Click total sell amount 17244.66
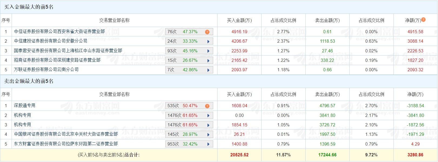438x162 pixels. [x=327, y=155]
